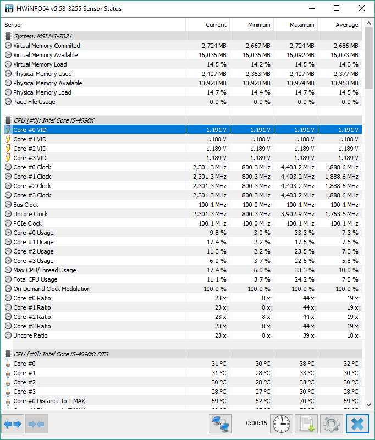Open the network remote monitoring icon
The width and height of the screenshot is (375, 440).
coord(221,424)
